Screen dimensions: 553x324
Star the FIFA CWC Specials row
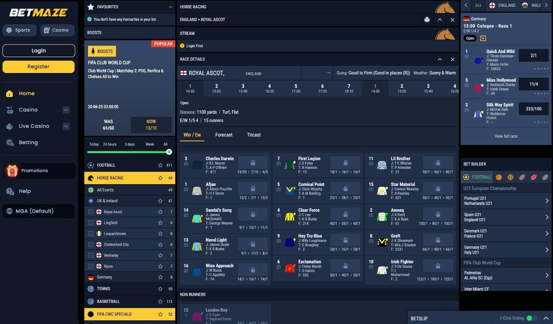pos(160,314)
